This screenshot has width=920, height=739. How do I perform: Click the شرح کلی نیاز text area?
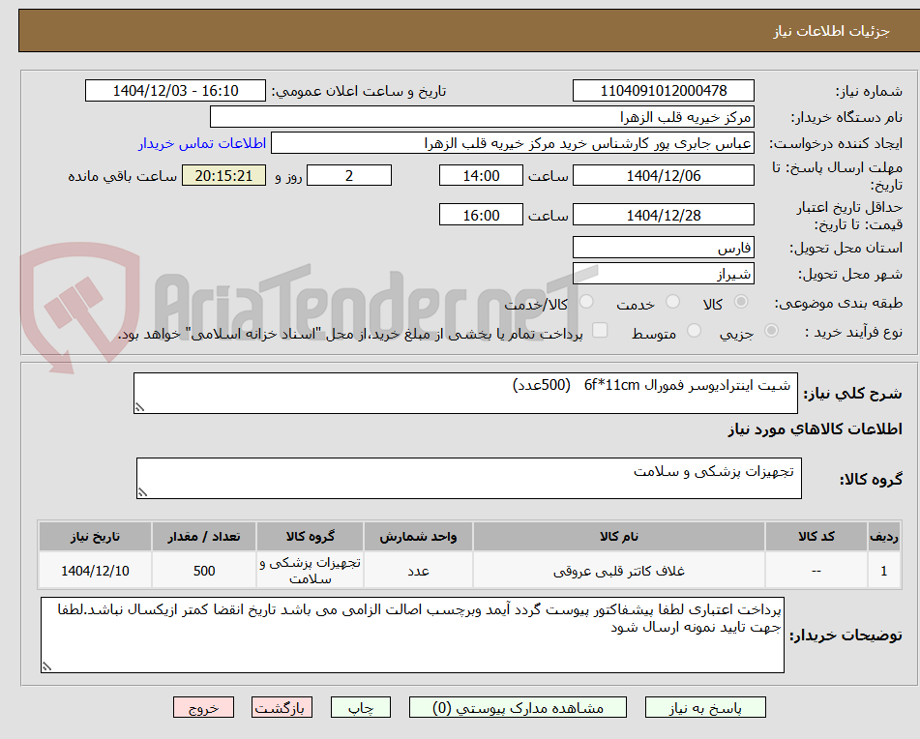[x=465, y=393]
